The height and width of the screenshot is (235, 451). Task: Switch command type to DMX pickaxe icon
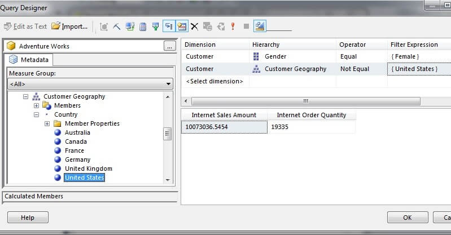click(116, 26)
